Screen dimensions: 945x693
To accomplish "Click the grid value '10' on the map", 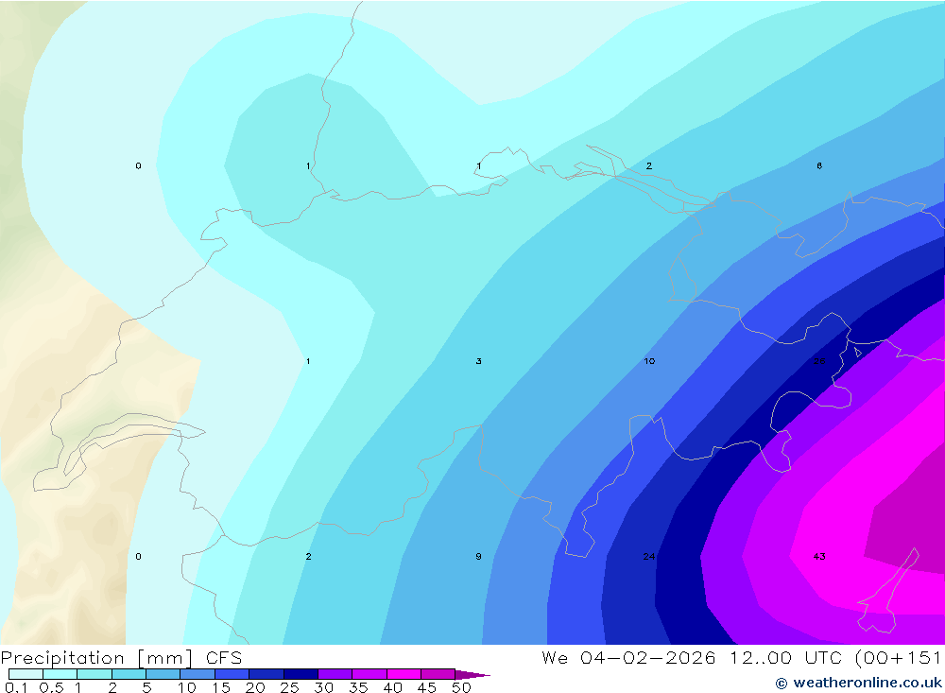I will coord(649,360).
